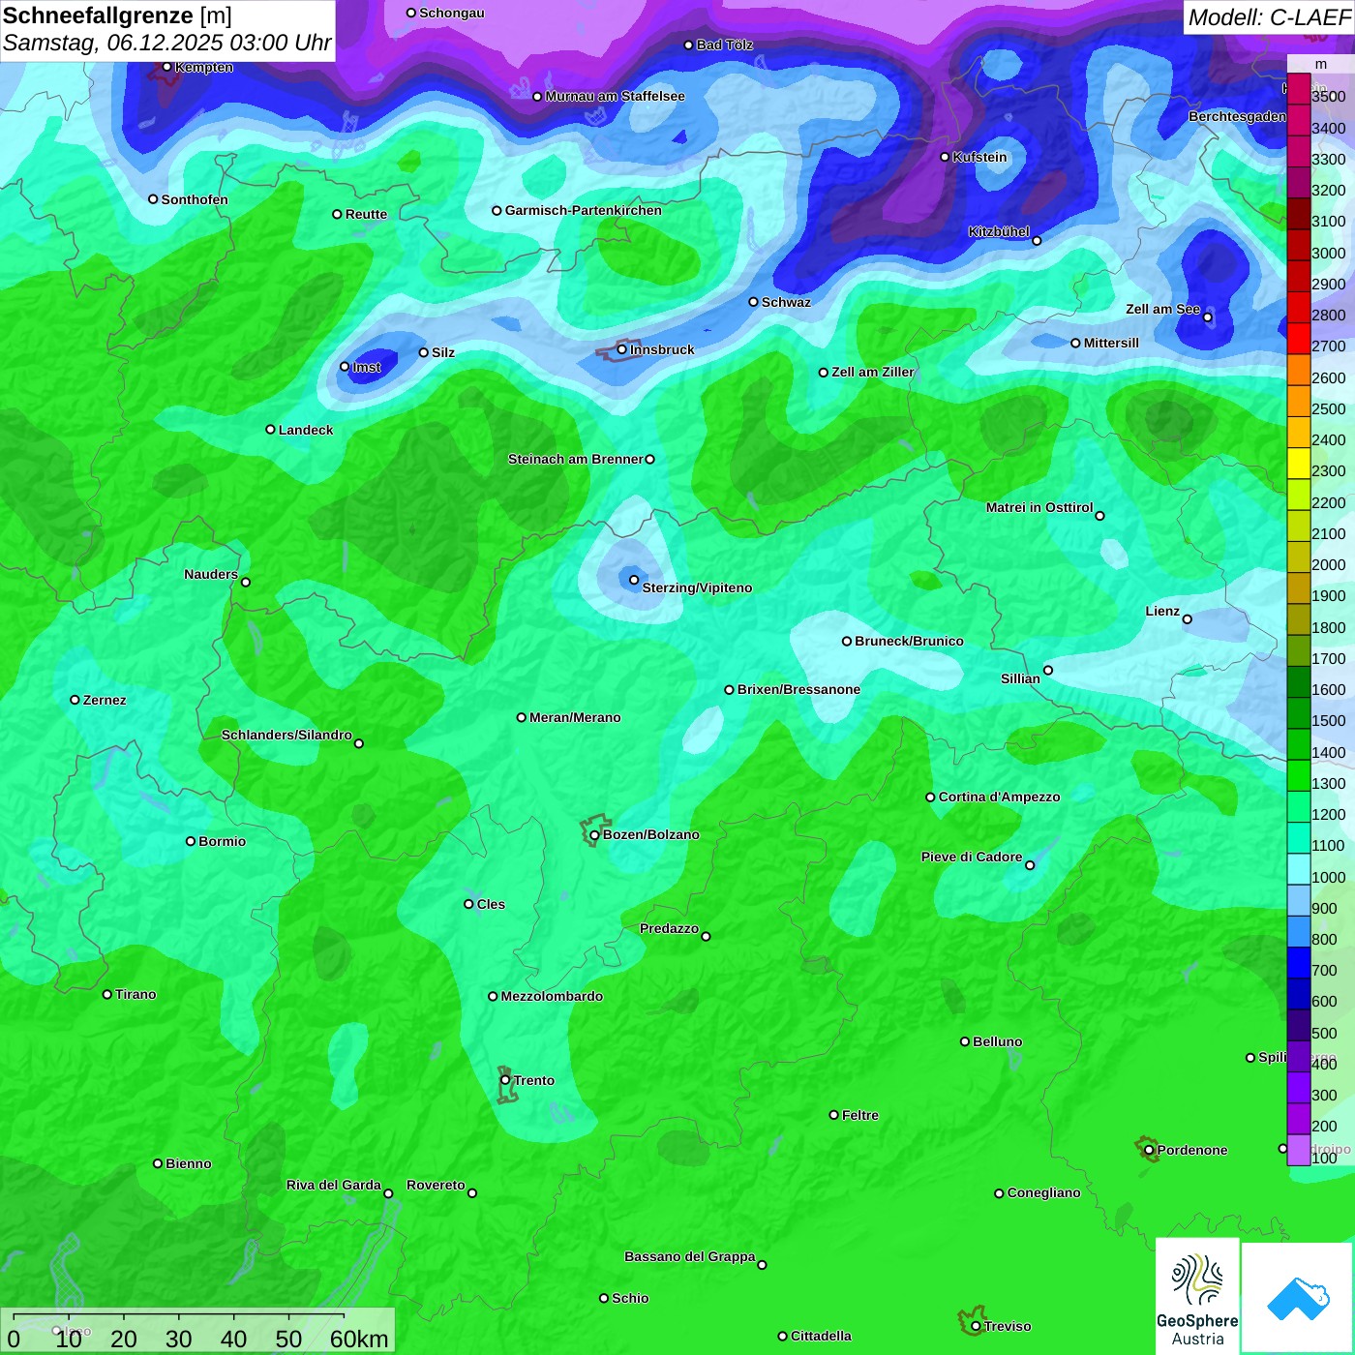
Task: Click the Kitzbühel location dot
Action: click(x=1037, y=241)
